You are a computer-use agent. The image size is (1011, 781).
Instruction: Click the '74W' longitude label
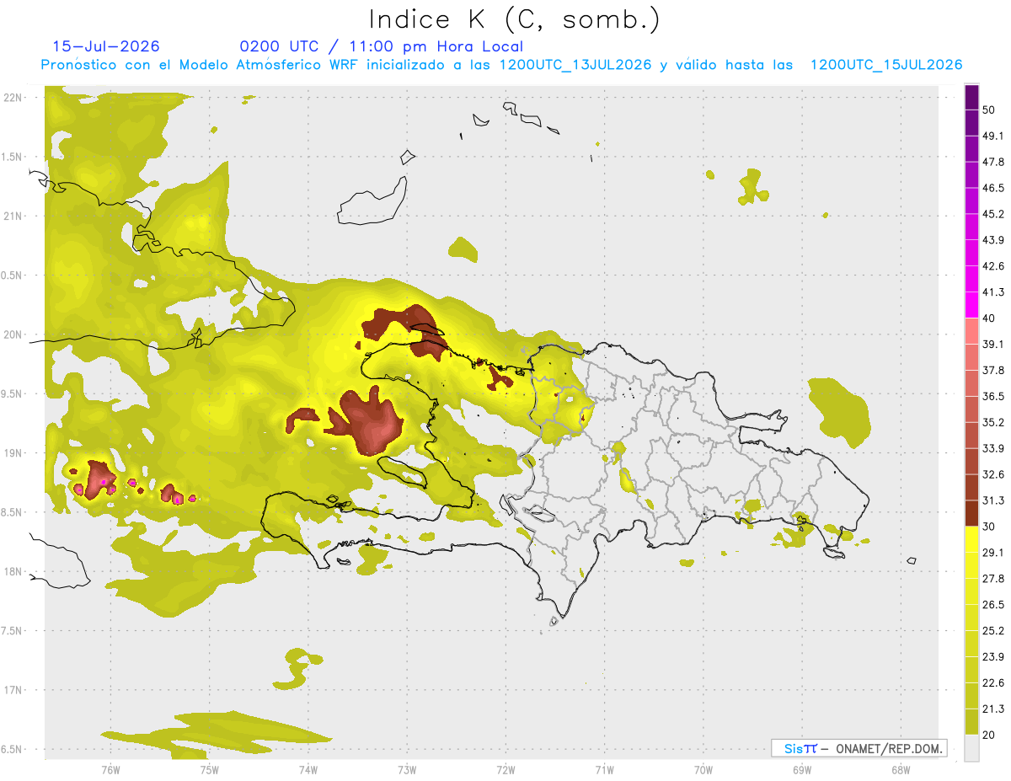point(308,770)
